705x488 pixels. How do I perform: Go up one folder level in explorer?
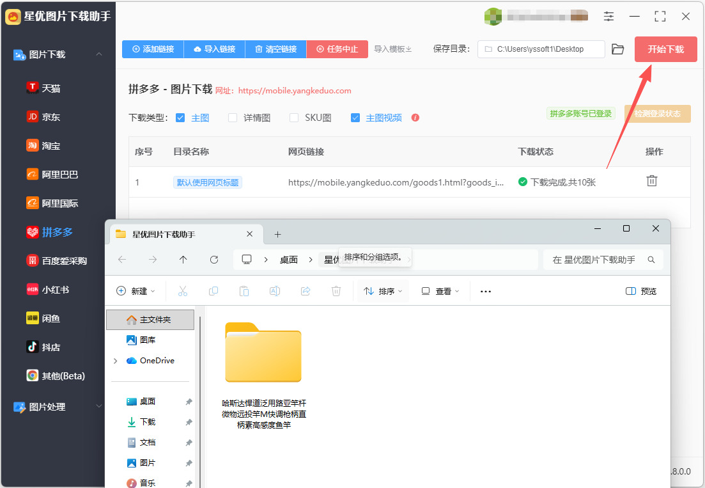(183, 260)
